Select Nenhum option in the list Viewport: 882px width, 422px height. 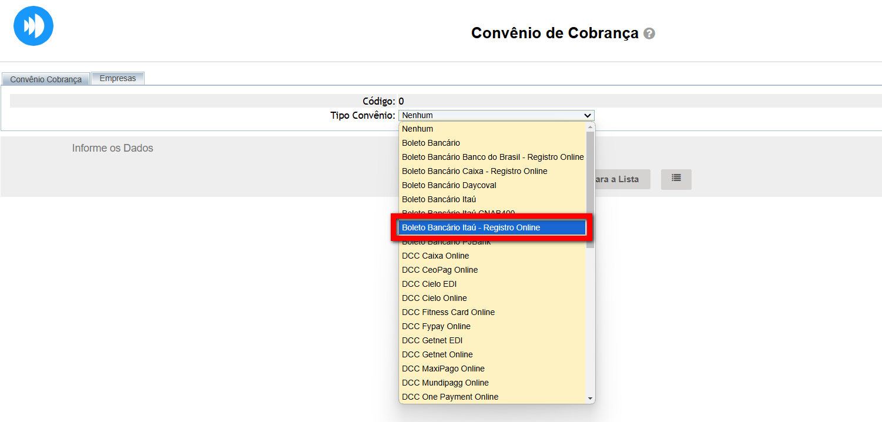click(492, 129)
